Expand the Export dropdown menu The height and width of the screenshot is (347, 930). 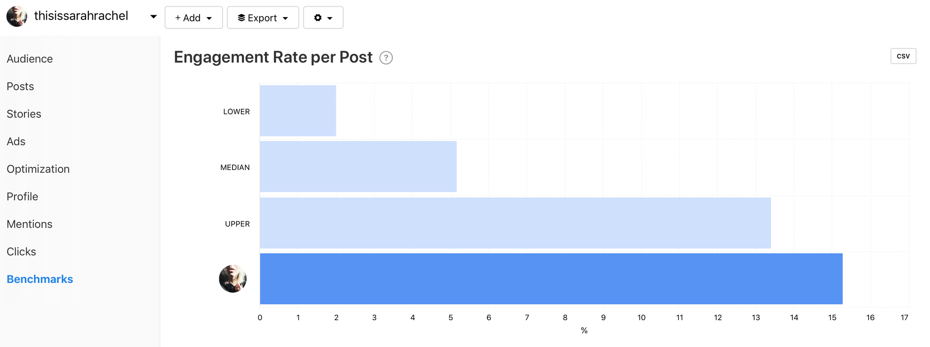pos(263,18)
